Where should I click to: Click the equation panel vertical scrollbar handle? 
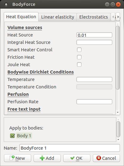click(x=118, y=58)
